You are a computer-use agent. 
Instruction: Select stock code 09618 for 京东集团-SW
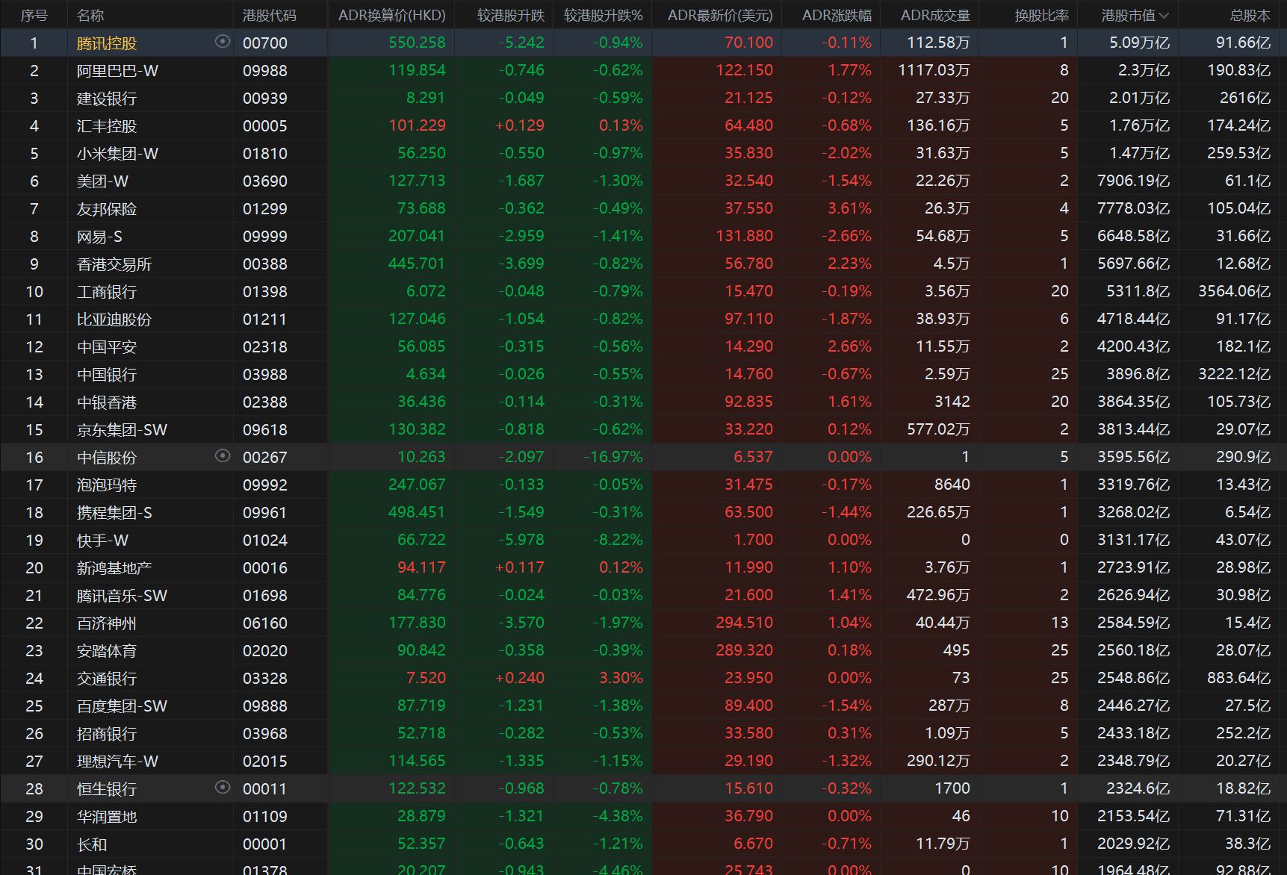pos(264,430)
